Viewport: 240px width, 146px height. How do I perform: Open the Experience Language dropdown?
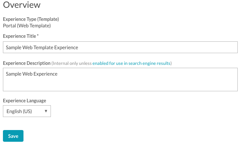click(27, 111)
